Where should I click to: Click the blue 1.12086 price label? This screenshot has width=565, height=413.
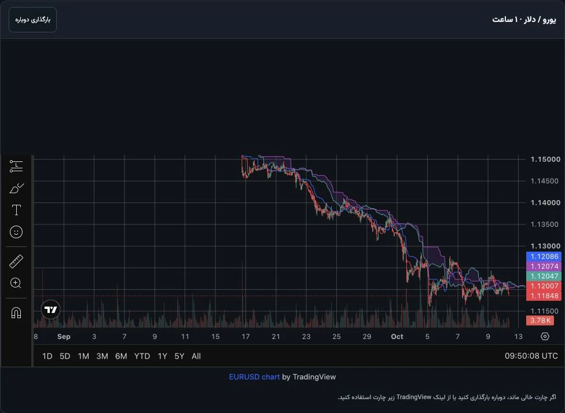coord(544,256)
